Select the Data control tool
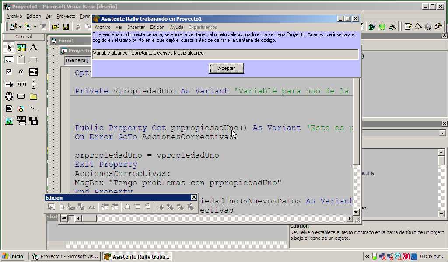Screen dimensions: 448x262 pyautogui.click(x=21, y=121)
